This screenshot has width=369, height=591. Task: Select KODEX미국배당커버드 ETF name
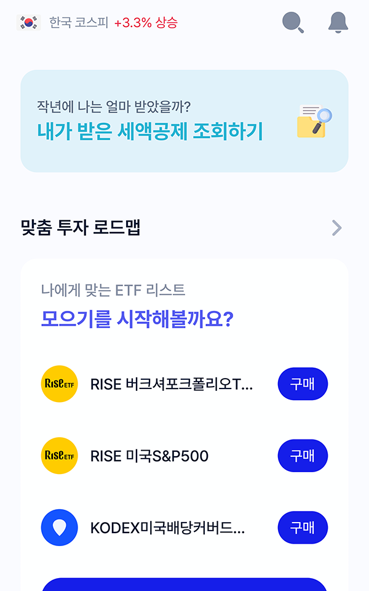coord(167,528)
